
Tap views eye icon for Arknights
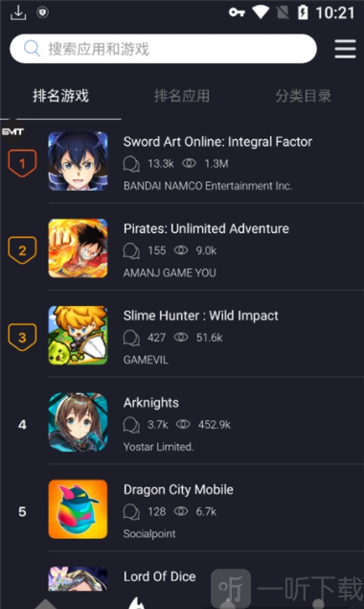[183, 424]
